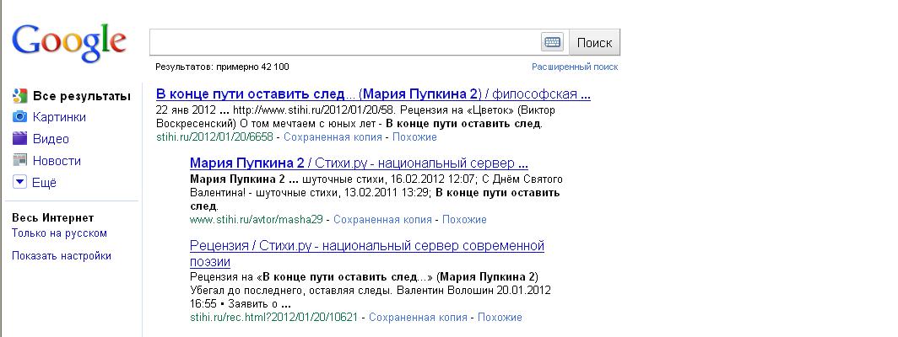This screenshot has width=898, height=337.
Task: Select Весь Интернет option
Action: pyautogui.click(x=52, y=218)
